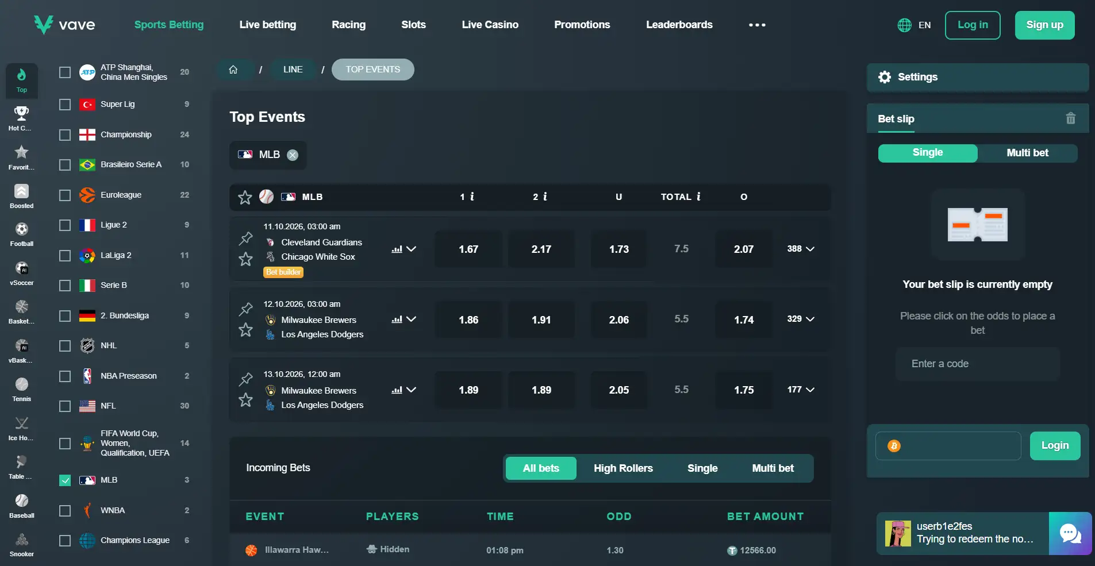Pick the 1.67 odds for Cleveland Guardians
The height and width of the screenshot is (566, 1095).
click(x=468, y=249)
